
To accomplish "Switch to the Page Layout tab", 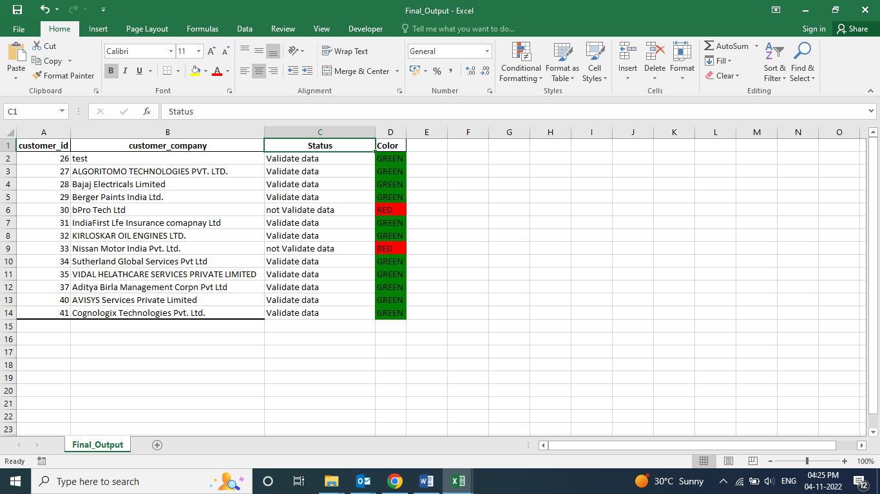I will [147, 29].
